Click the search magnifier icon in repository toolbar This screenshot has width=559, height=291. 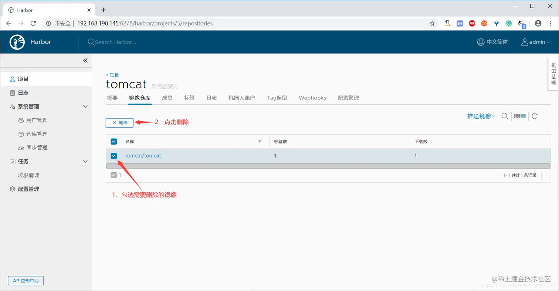[x=505, y=116]
